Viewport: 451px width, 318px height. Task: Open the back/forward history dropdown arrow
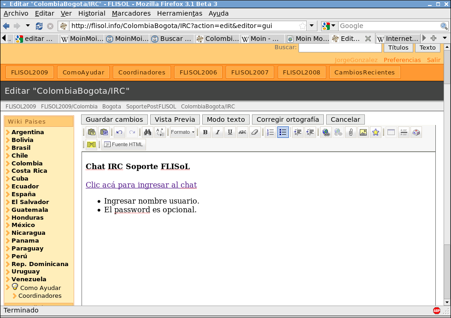tap(28, 26)
